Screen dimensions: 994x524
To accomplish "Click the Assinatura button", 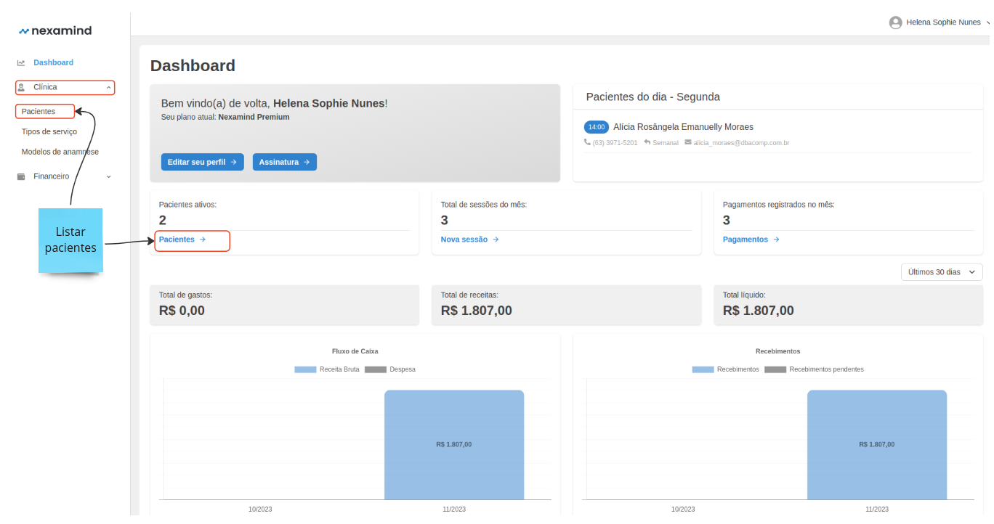I will (285, 162).
